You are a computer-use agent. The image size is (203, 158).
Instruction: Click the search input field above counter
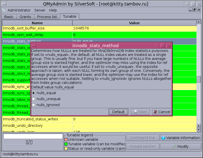pyautogui.click(x=33, y=136)
